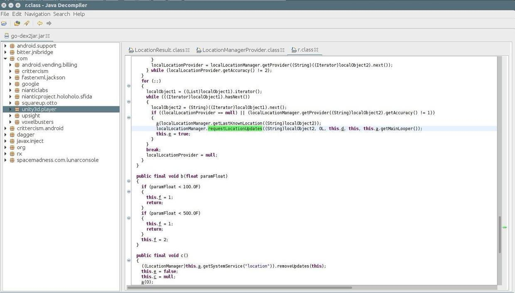The image size is (515, 293).
Task: Close the go-dex2jar.jar tab
Action: tap(48, 36)
